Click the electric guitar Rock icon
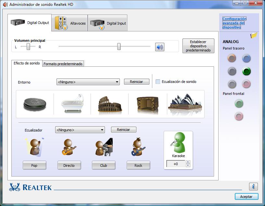265x206 pixels. (x=138, y=146)
